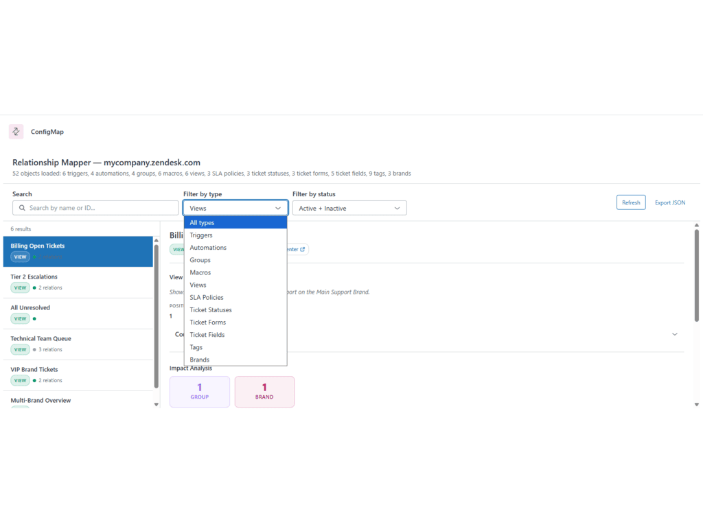This screenshot has height=527, width=703.
Task: Select All types in the dropdown list
Action: pos(235,223)
